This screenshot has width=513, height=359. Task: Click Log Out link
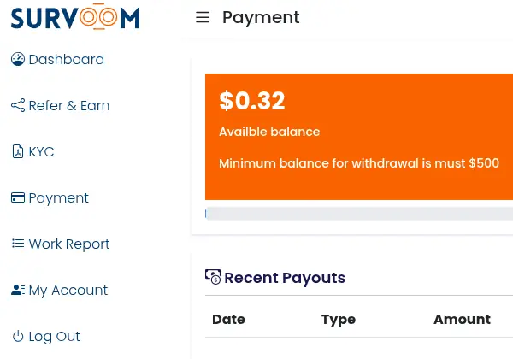coord(55,336)
